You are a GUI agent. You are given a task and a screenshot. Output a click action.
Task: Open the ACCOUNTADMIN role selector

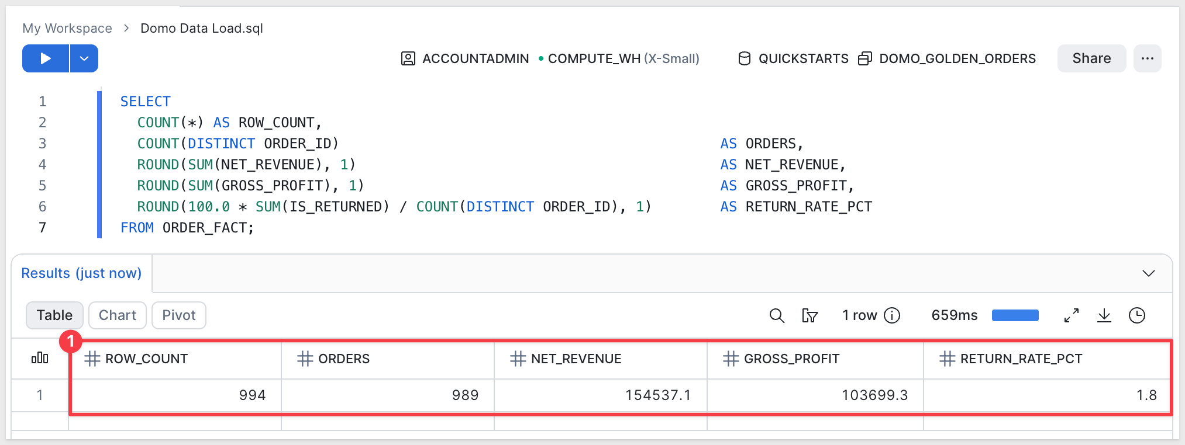[x=476, y=58]
